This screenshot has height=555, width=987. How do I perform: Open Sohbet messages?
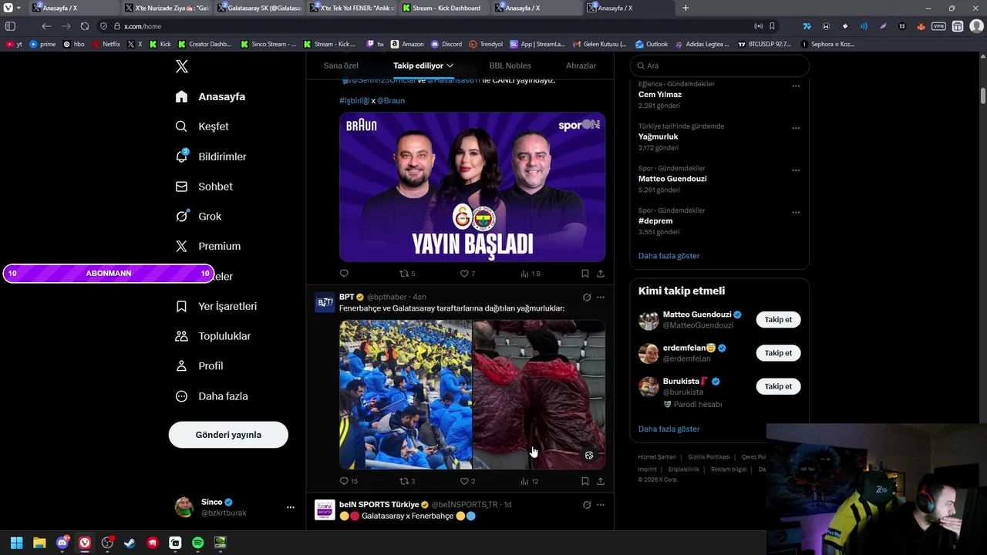pyautogui.click(x=204, y=187)
